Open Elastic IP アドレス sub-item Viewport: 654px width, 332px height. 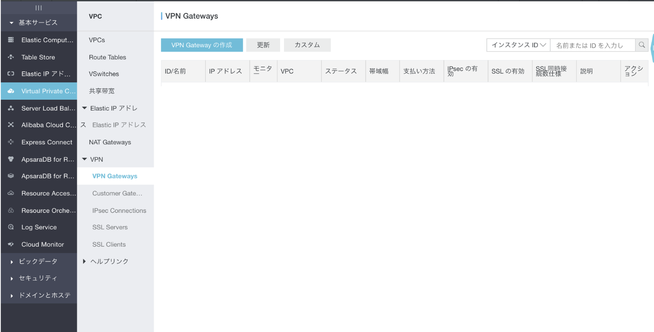click(x=119, y=125)
